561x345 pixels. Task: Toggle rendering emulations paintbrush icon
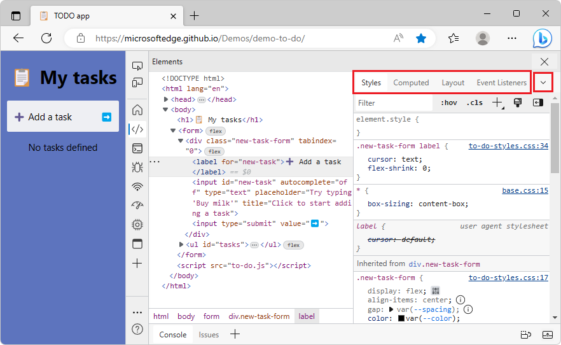tap(518, 102)
